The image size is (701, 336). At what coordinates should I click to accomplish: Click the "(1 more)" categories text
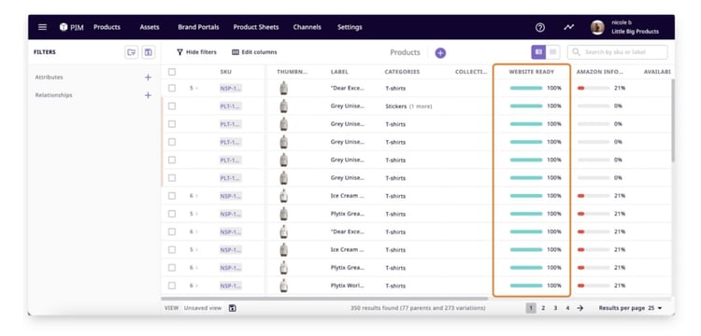point(421,106)
